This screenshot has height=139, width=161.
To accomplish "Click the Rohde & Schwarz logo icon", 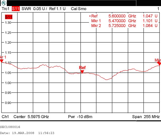I will point(4,3).
